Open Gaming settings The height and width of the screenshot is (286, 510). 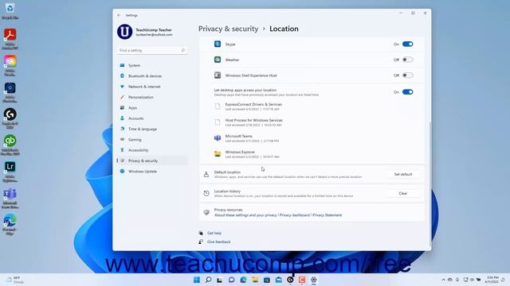[x=152, y=140]
